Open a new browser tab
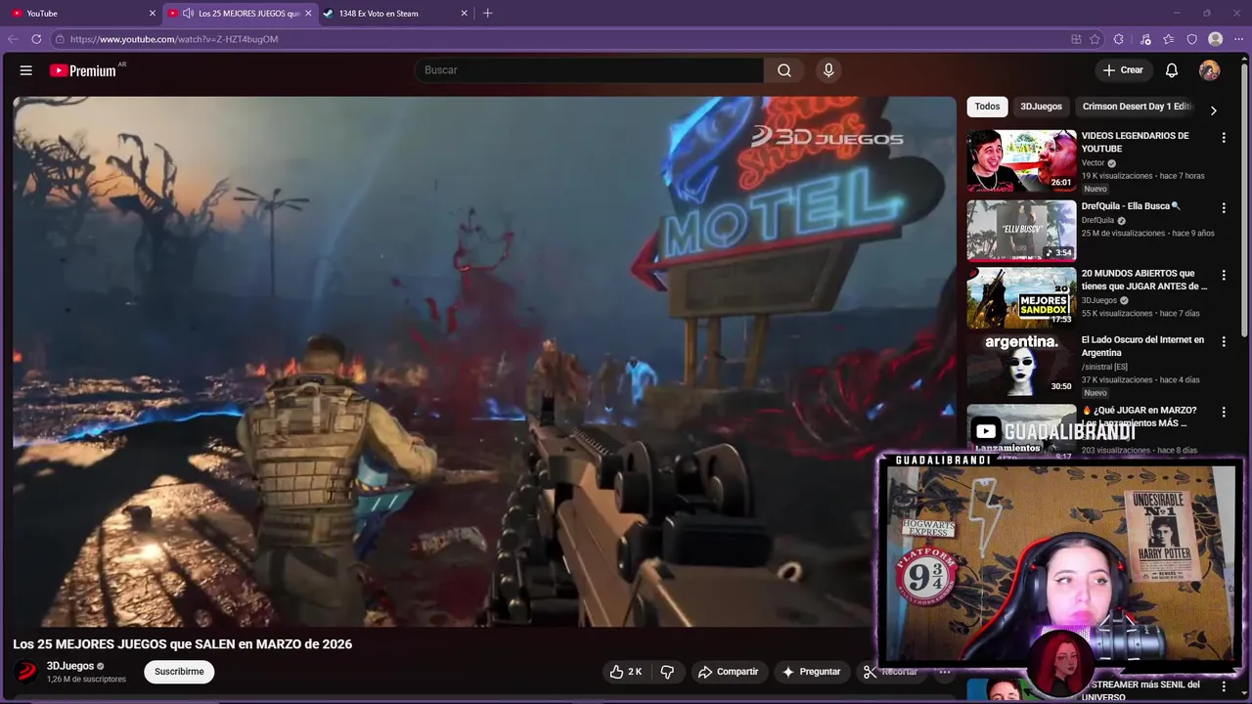 487,13
